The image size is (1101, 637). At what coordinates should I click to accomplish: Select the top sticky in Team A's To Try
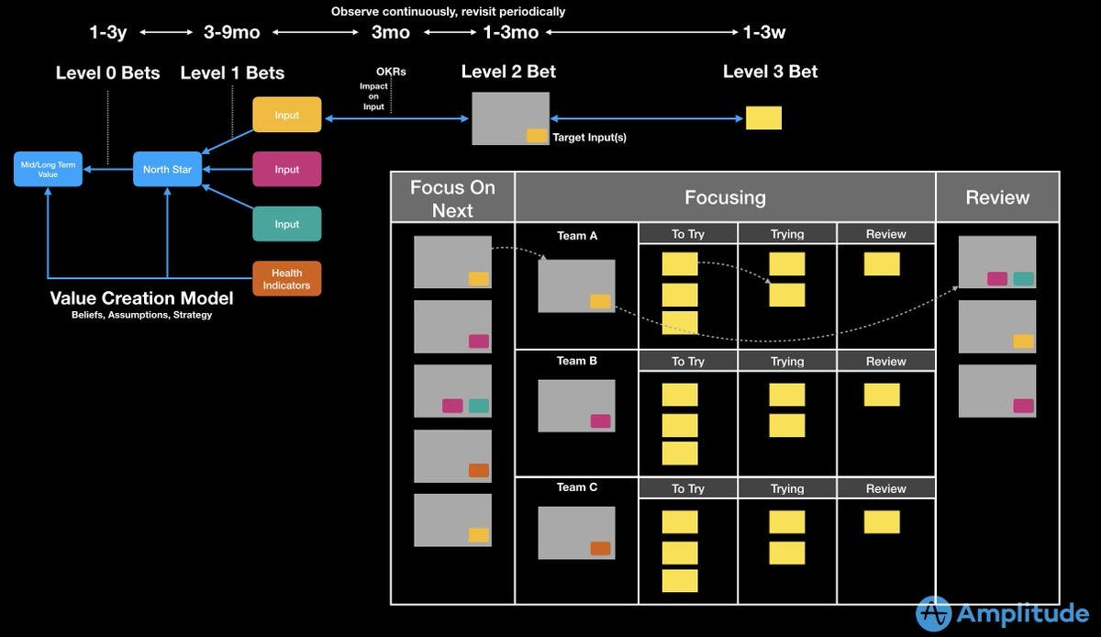pos(680,264)
